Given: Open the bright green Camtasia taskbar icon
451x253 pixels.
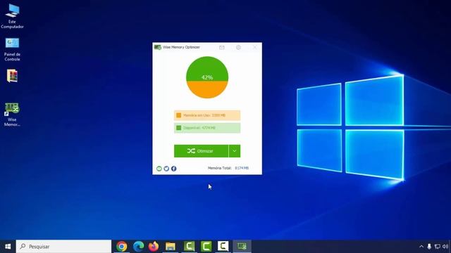Looking at the screenshot, I should [206, 247].
